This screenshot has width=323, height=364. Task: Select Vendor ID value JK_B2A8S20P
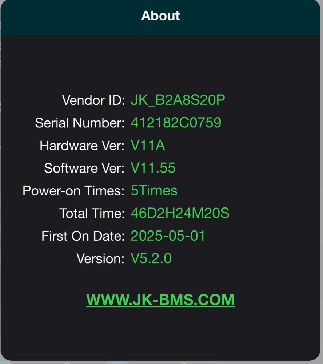[178, 100]
